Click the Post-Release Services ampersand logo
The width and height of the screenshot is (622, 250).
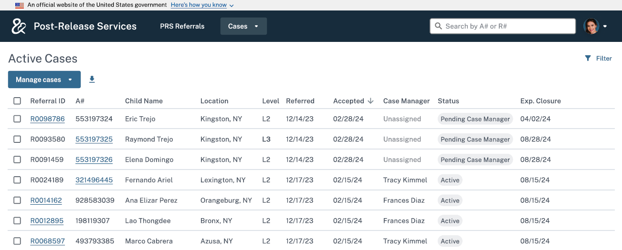pyautogui.click(x=19, y=26)
